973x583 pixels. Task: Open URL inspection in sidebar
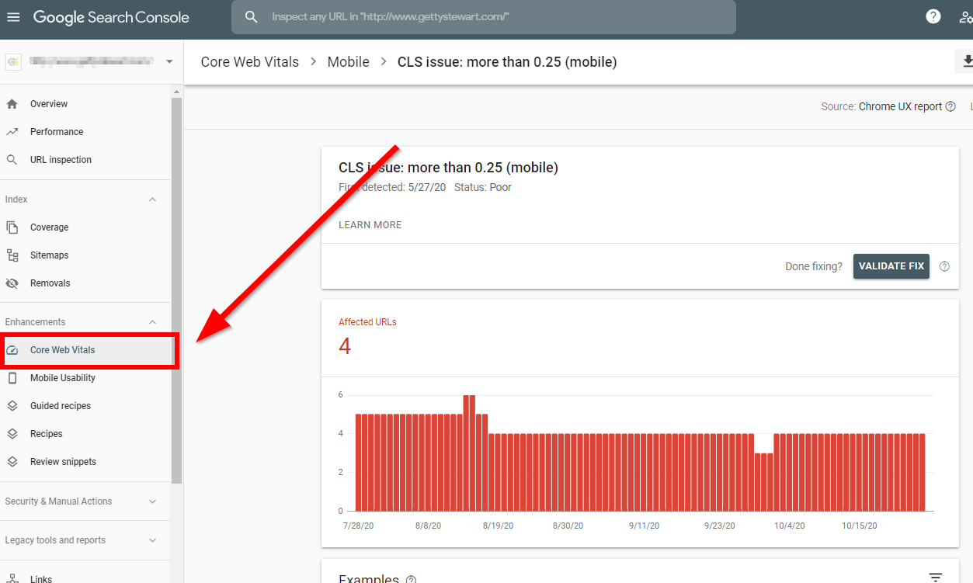click(61, 160)
